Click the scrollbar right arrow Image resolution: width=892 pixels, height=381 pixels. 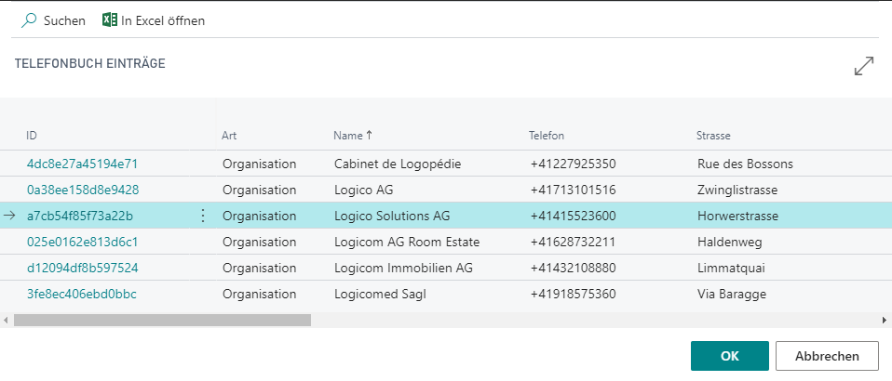[x=885, y=321]
